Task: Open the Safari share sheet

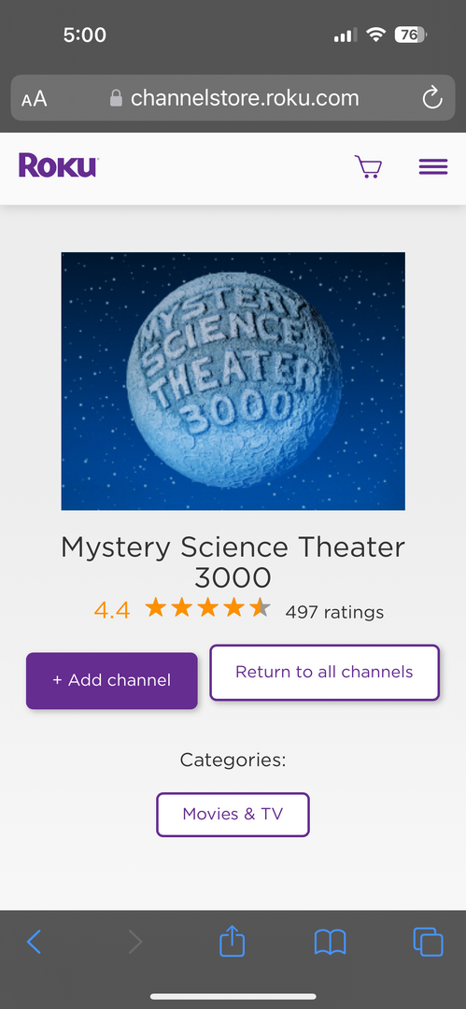Action: [x=233, y=942]
